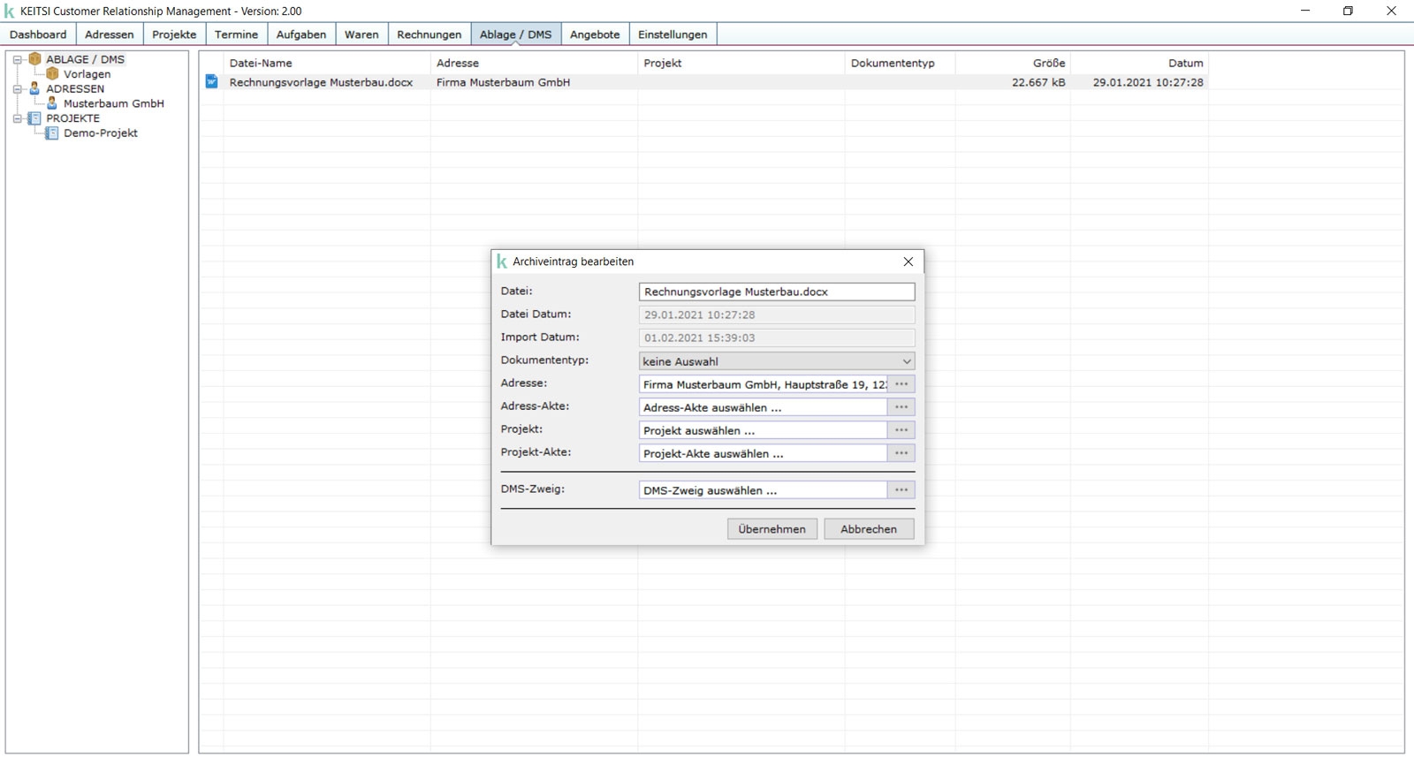Click the Adresse text field in the dialog
1414x758 pixels.
pos(763,384)
